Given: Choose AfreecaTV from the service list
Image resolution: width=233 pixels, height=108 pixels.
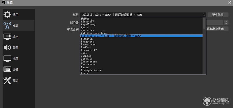Looking at the screenshot, I should tap(141, 22).
